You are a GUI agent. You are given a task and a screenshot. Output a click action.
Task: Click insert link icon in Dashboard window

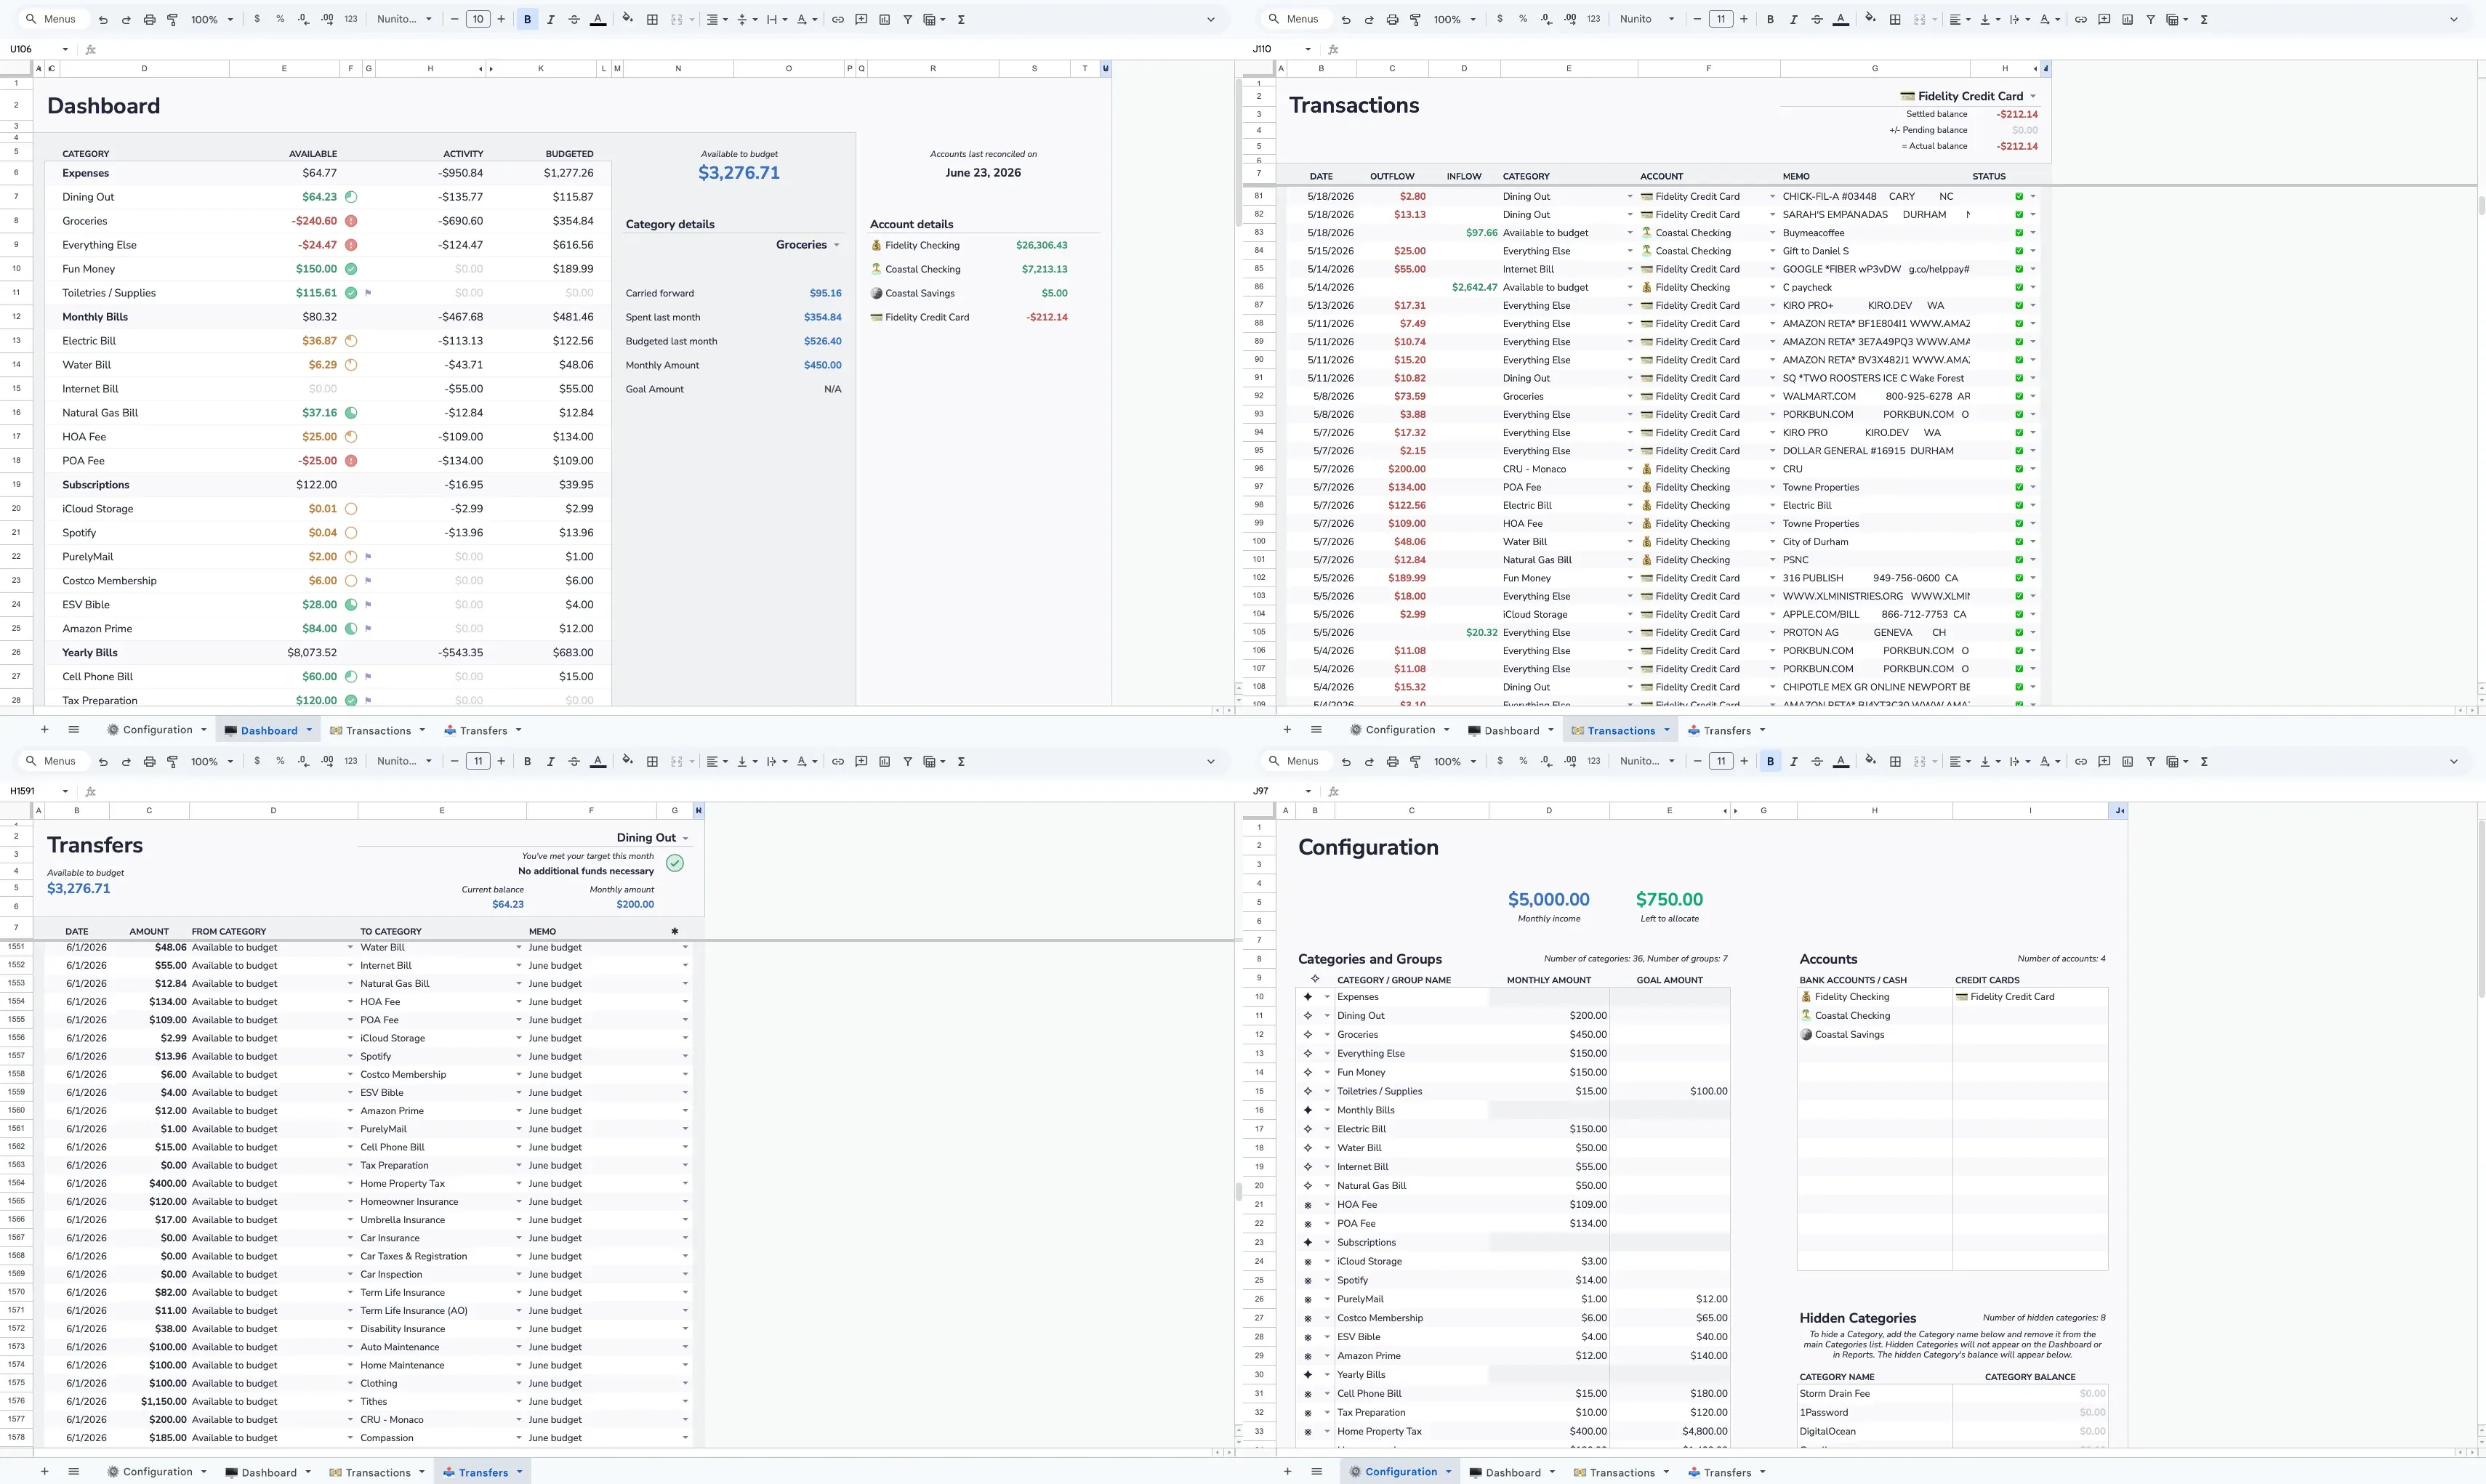point(837,19)
